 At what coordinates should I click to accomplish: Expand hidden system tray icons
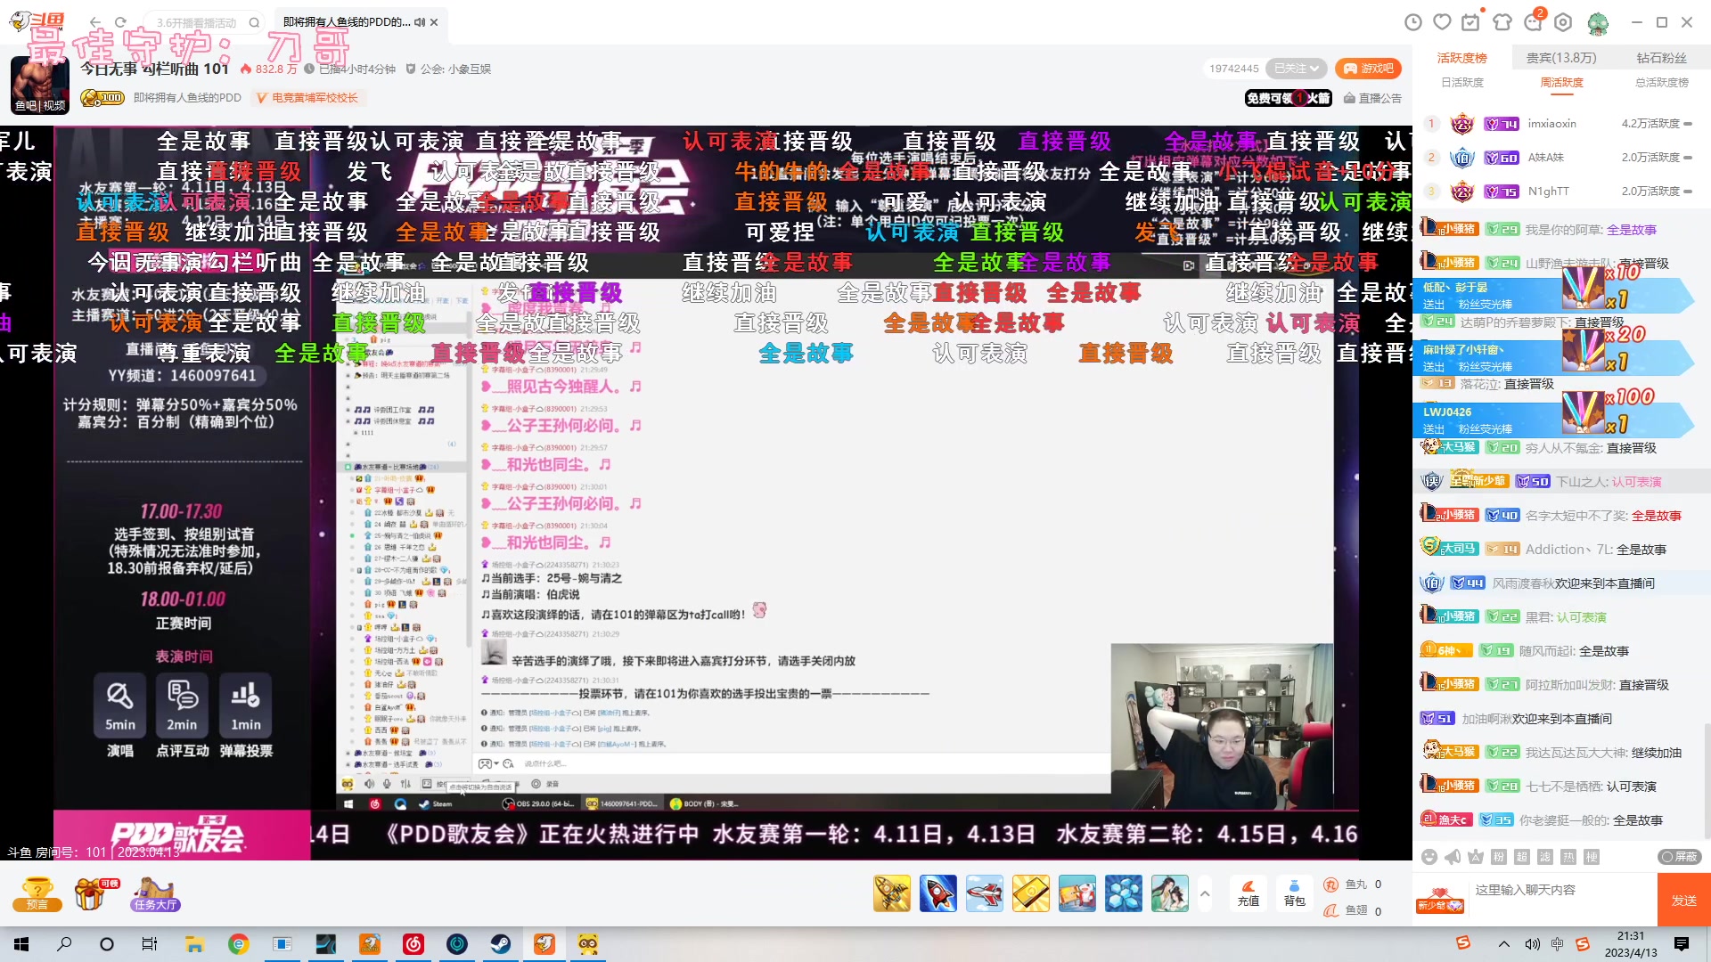(x=1505, y=943)
